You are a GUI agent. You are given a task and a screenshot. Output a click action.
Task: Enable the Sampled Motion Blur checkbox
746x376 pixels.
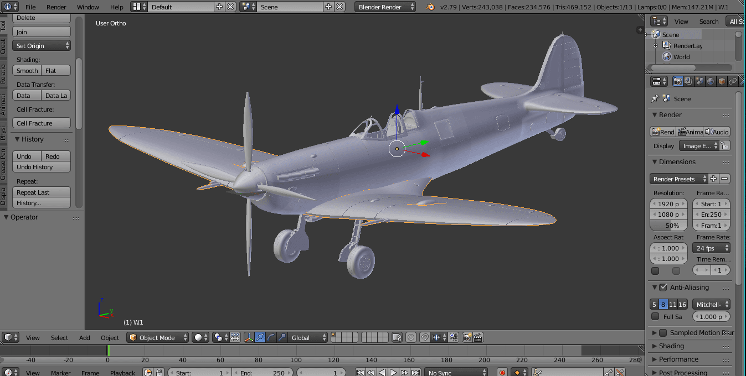point(663,332)
